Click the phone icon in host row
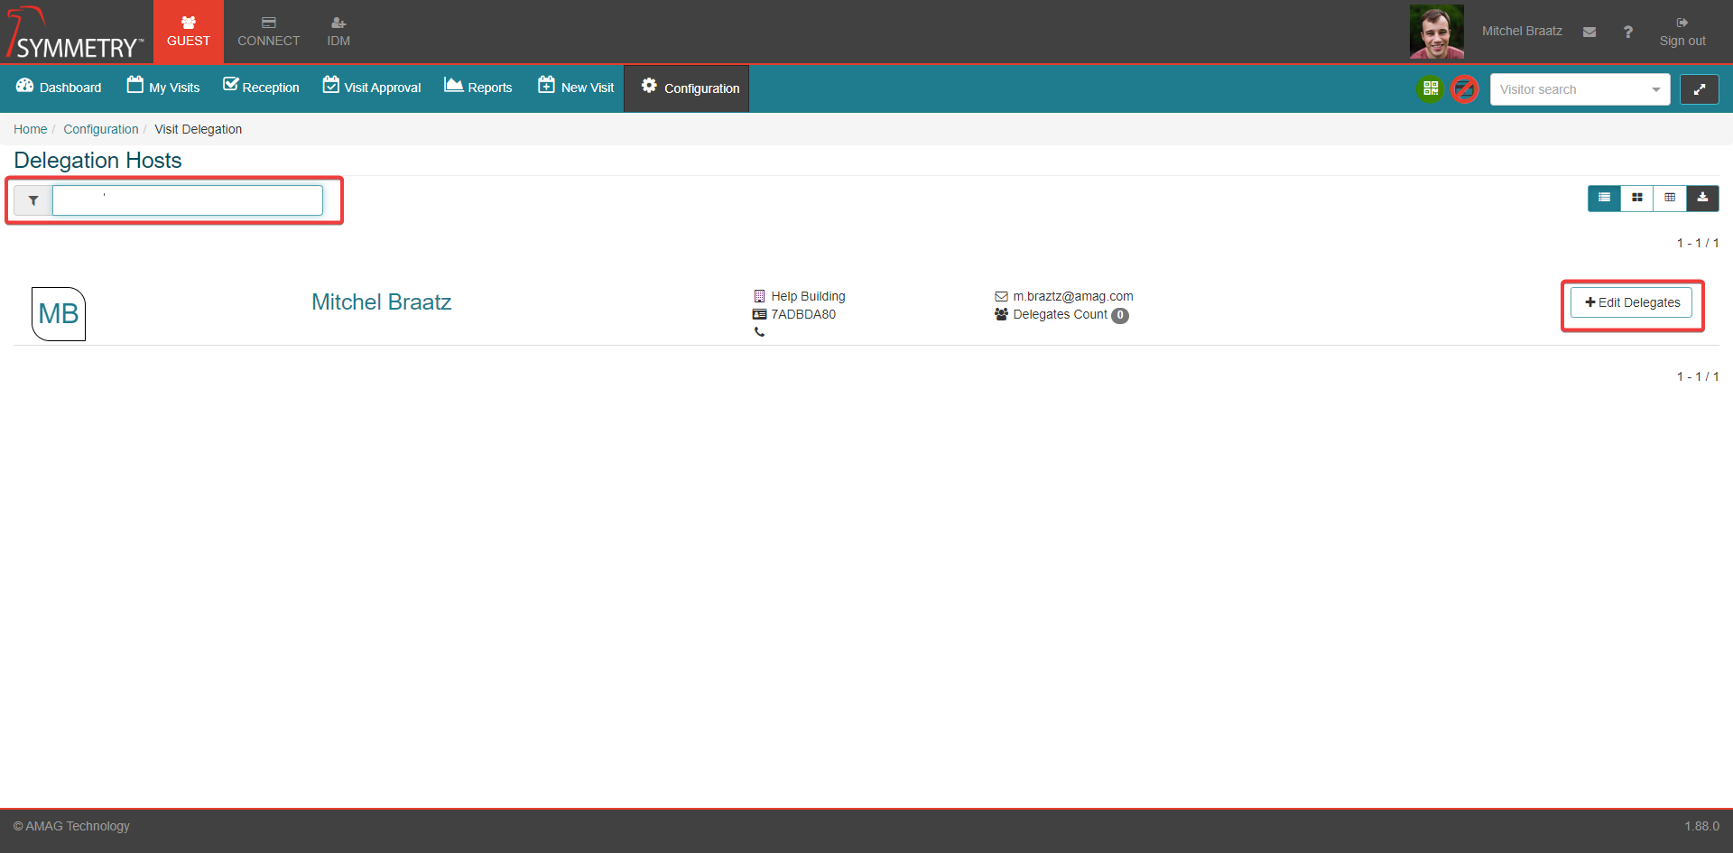This screenshot has width=1733, height=853. [x=759, y=332]
